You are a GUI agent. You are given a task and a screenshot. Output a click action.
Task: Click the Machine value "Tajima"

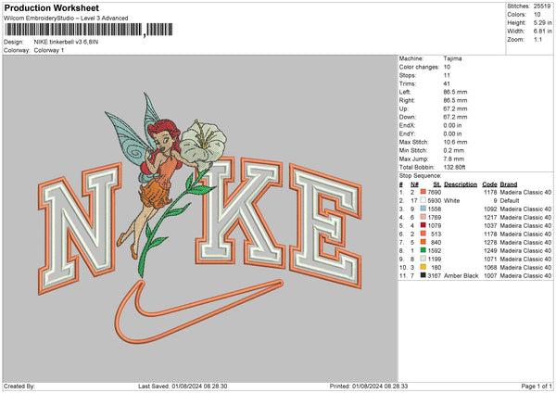(452, 58)
